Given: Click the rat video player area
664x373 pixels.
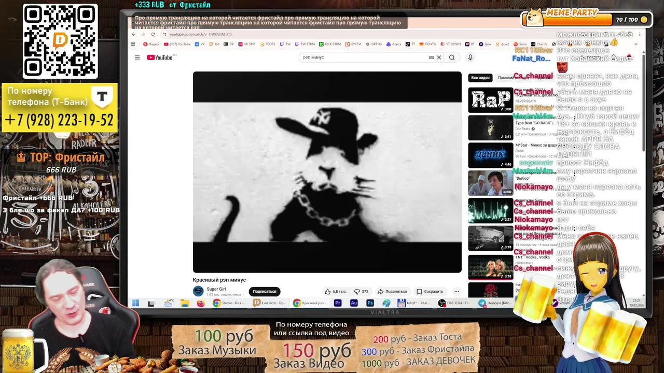Looking at the screenshot, I should [327, 172].
